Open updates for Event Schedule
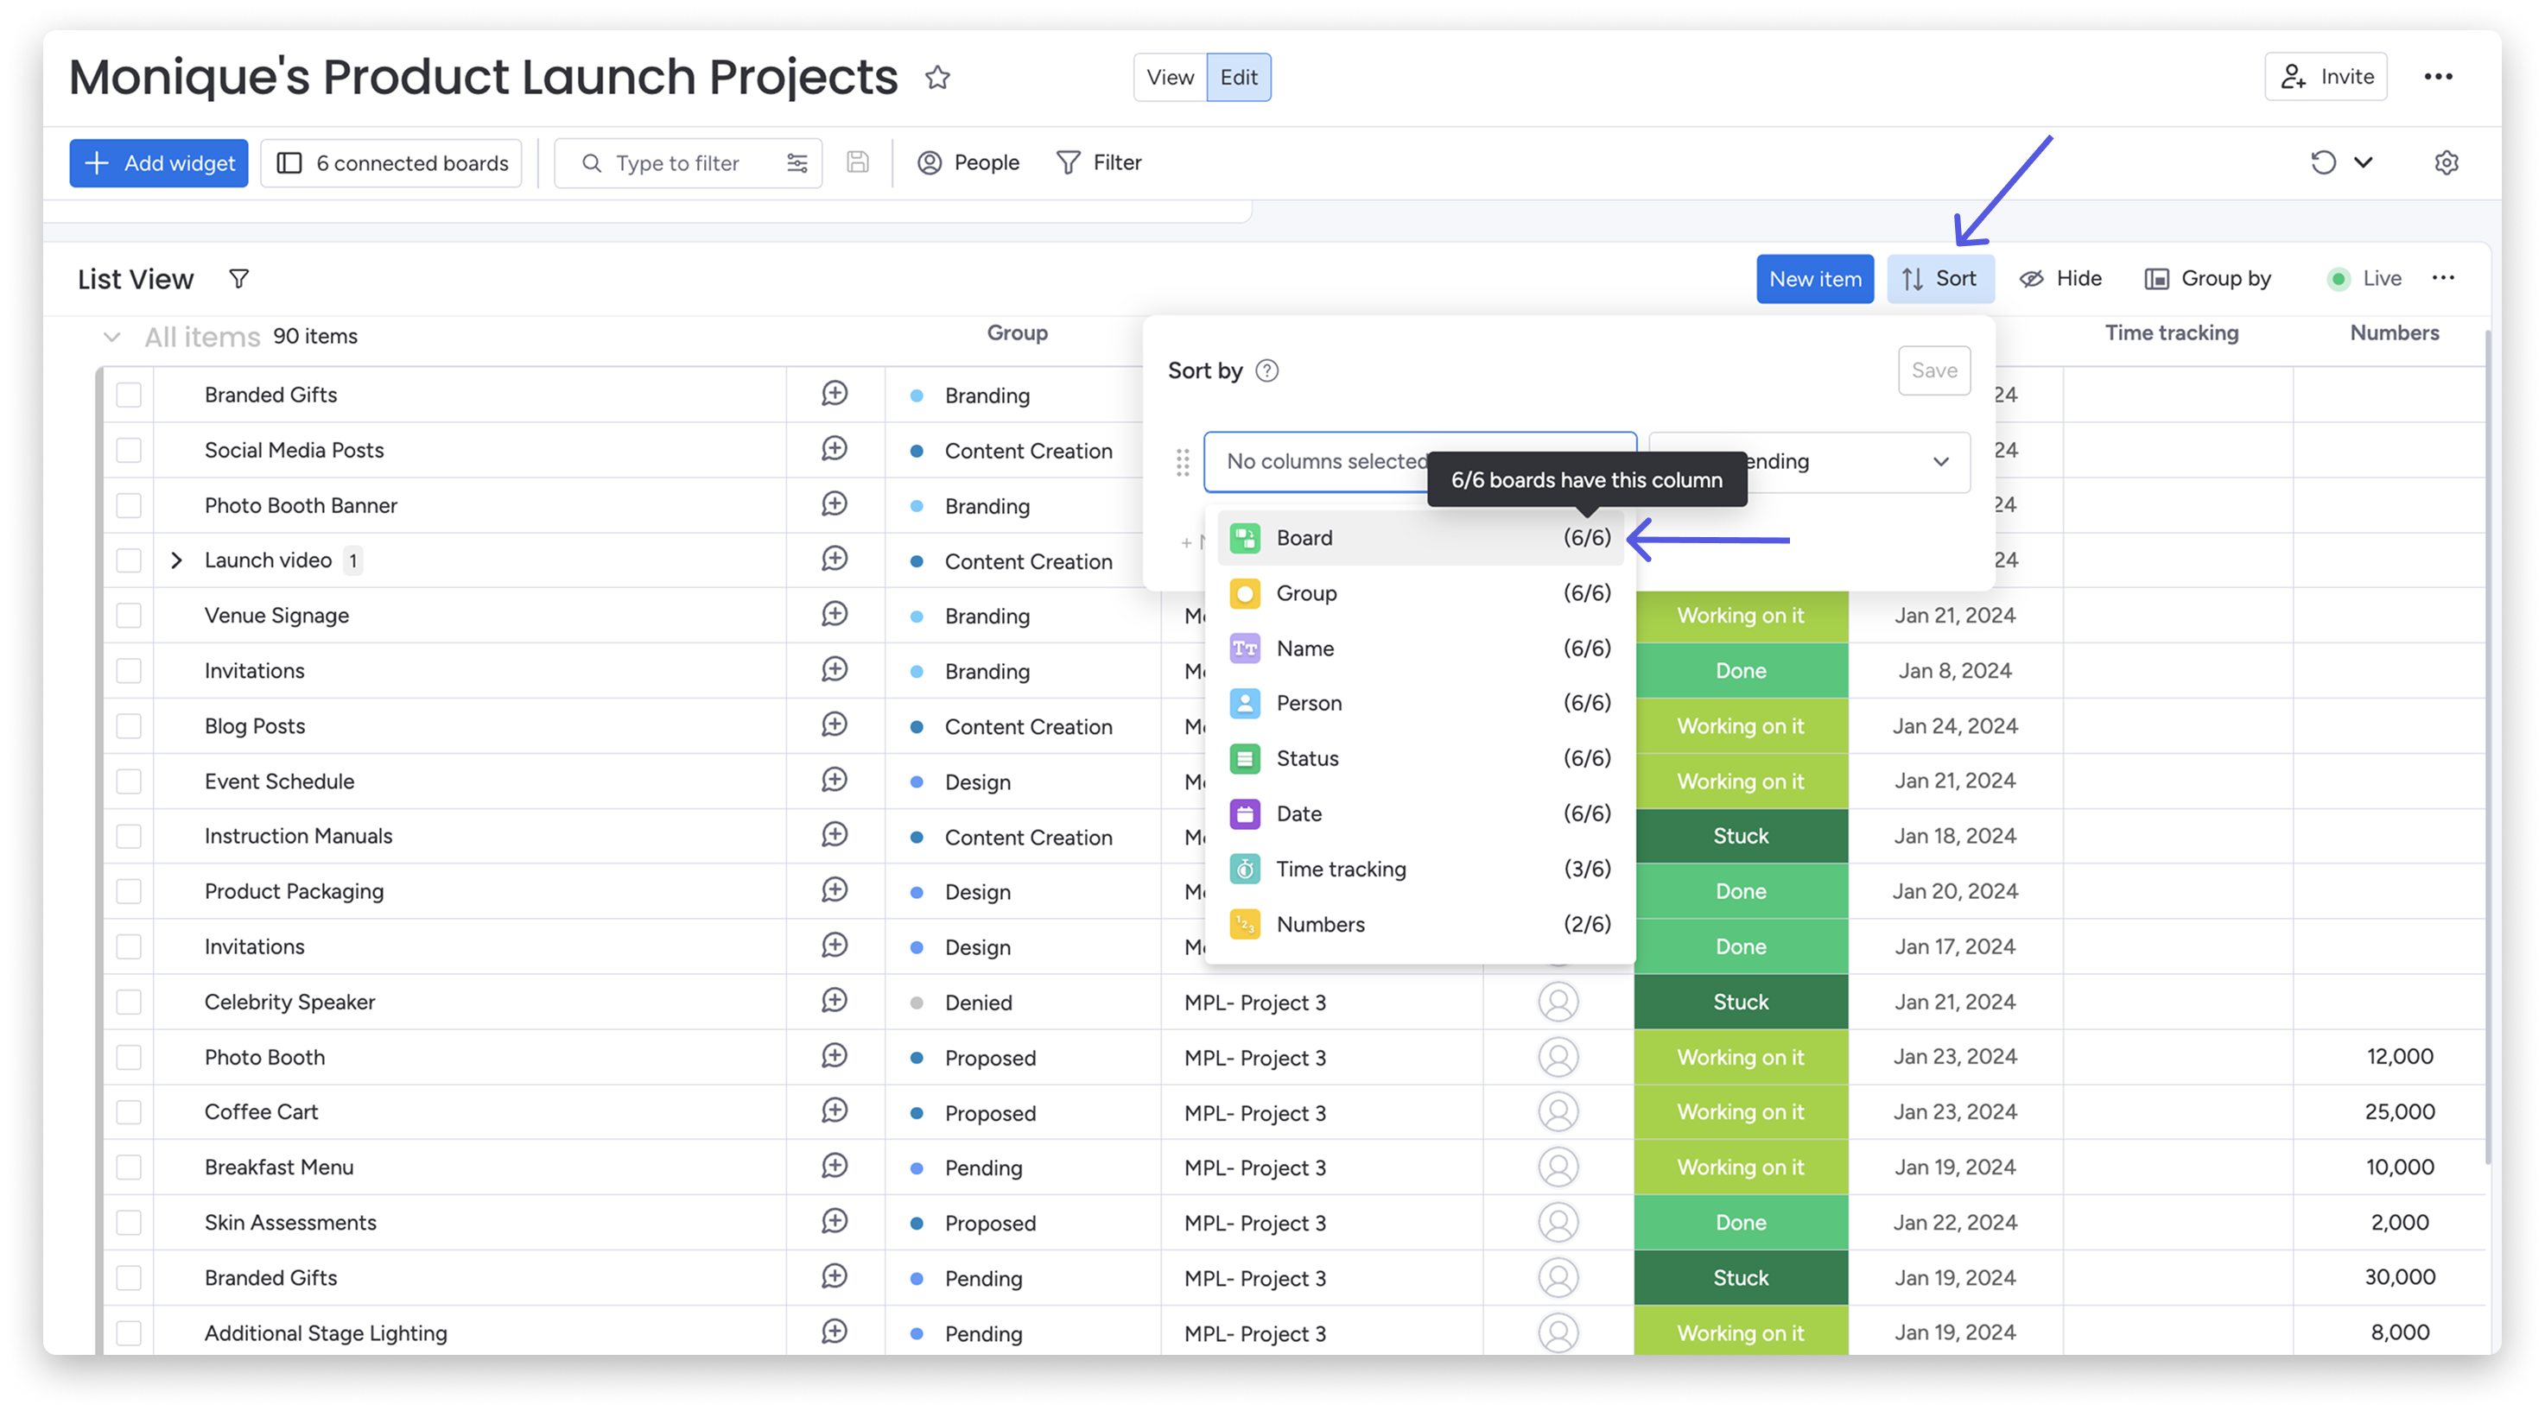The image size is (2545, 1411). pos(835,780)
